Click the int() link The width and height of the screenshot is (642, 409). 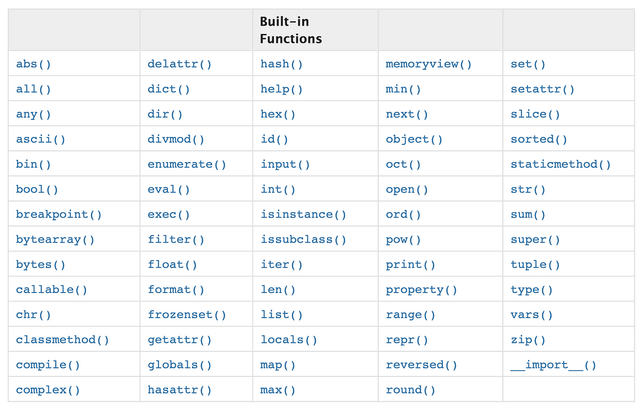[278, 190]
